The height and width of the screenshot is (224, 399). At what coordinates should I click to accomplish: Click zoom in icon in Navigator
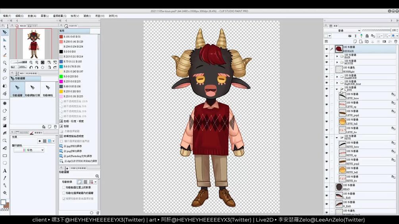click(37, 62)
